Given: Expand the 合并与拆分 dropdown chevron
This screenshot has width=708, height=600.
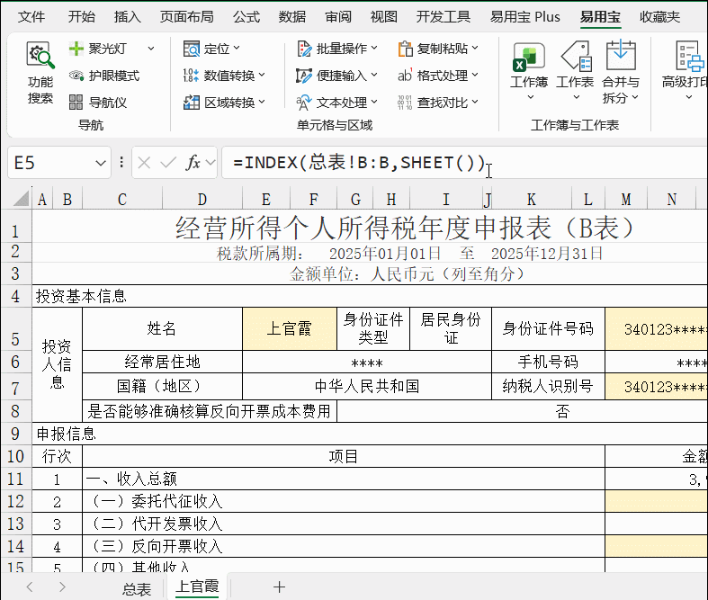Looking at the screenshot, I should [635, 97].
